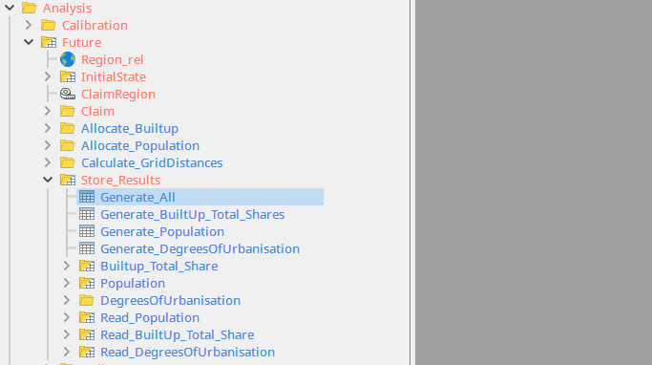Click the Population table-folder icon
This screenshot has width=652, height=365.
[x=87, y=283]
